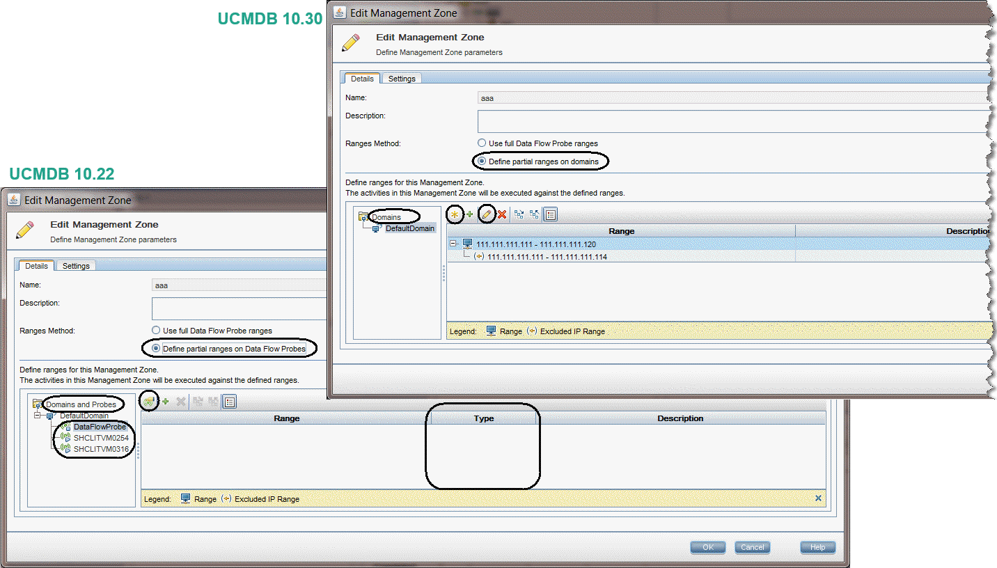Click the DataFlowProbe probe icon in 10.22 tree
The image size is (997, 568).
66,427
